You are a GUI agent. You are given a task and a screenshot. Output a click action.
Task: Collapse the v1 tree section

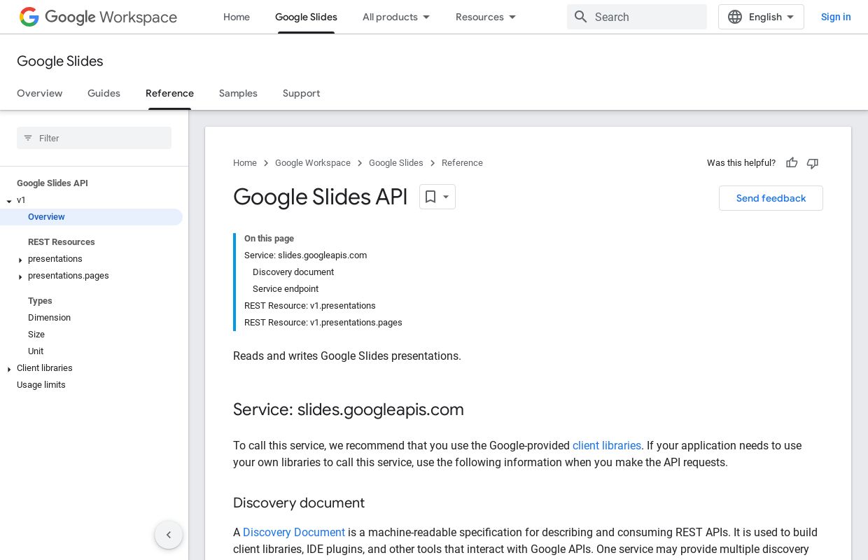(x=9, y=201)
